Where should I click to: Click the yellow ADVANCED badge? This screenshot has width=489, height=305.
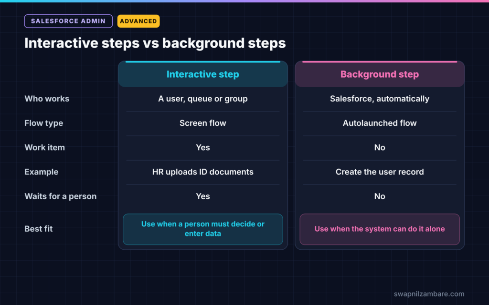tap(138, 21)
